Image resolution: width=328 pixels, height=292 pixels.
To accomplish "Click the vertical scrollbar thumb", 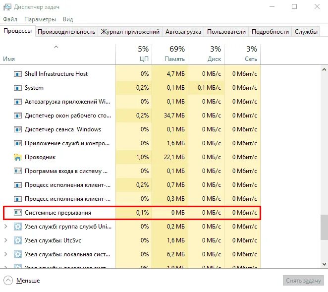I will pos(324,227).
